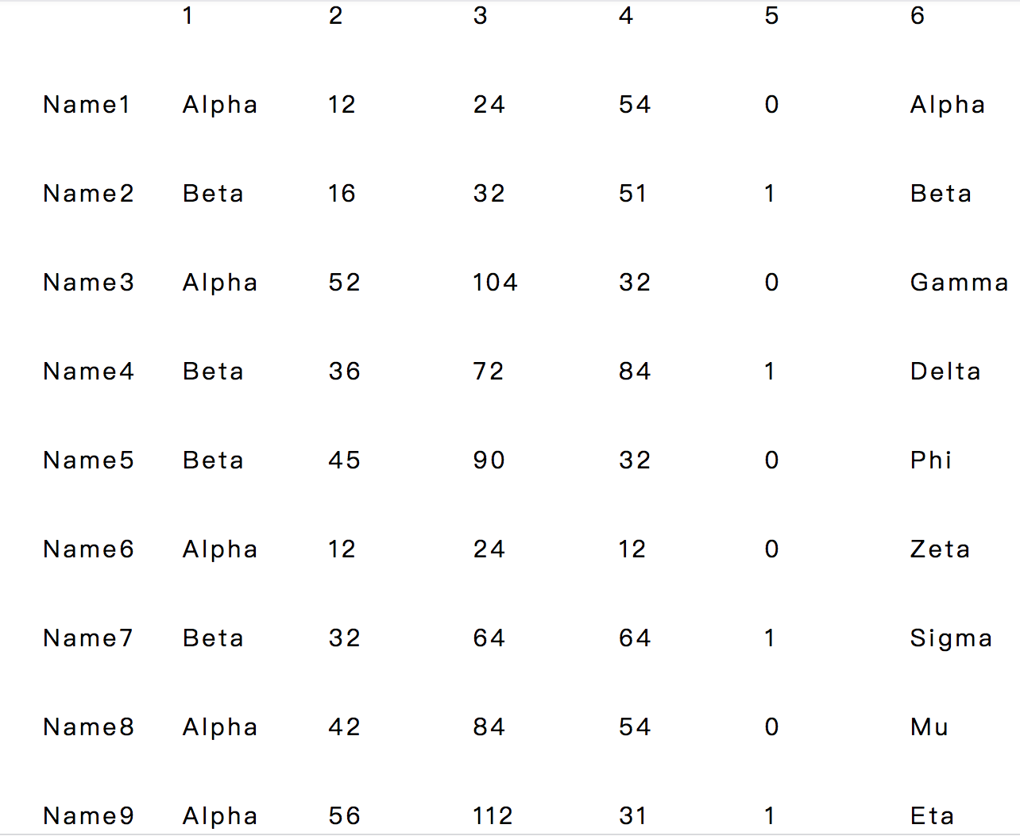This screenshot has height=840, width=1020.
Task: Click the Phi cell
Action: click(x=931, y=460)
